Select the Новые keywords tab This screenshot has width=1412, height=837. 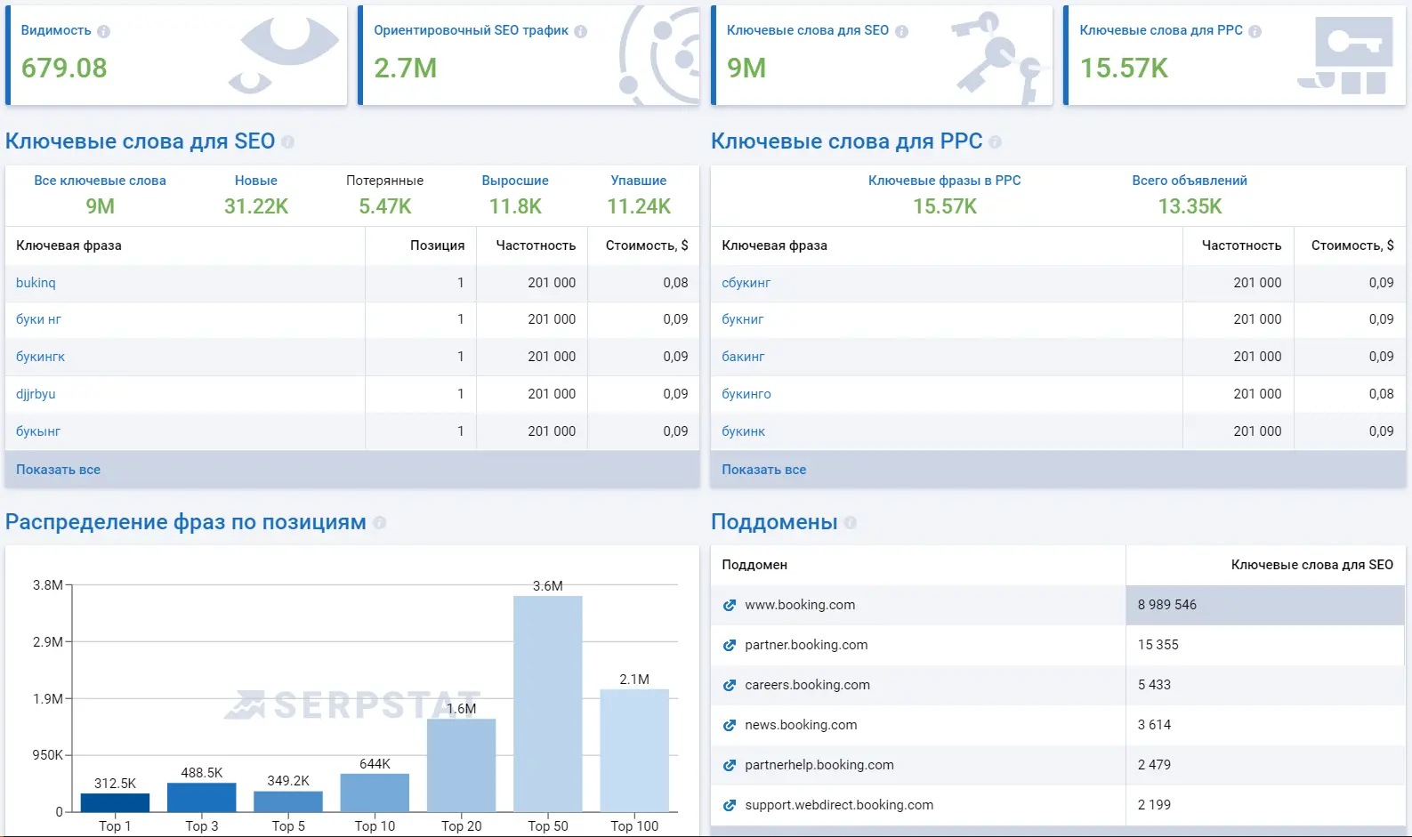tap(255, 181)
